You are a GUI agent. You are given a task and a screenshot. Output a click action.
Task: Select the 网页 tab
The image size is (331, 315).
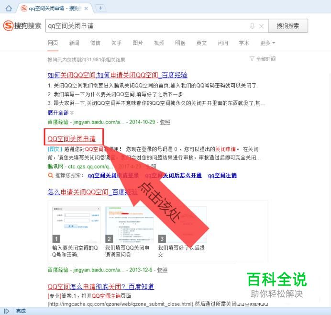point(53,43)
